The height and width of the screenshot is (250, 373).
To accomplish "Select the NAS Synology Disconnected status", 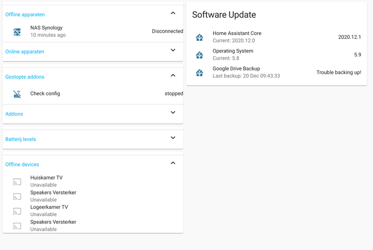I will 167,32.
